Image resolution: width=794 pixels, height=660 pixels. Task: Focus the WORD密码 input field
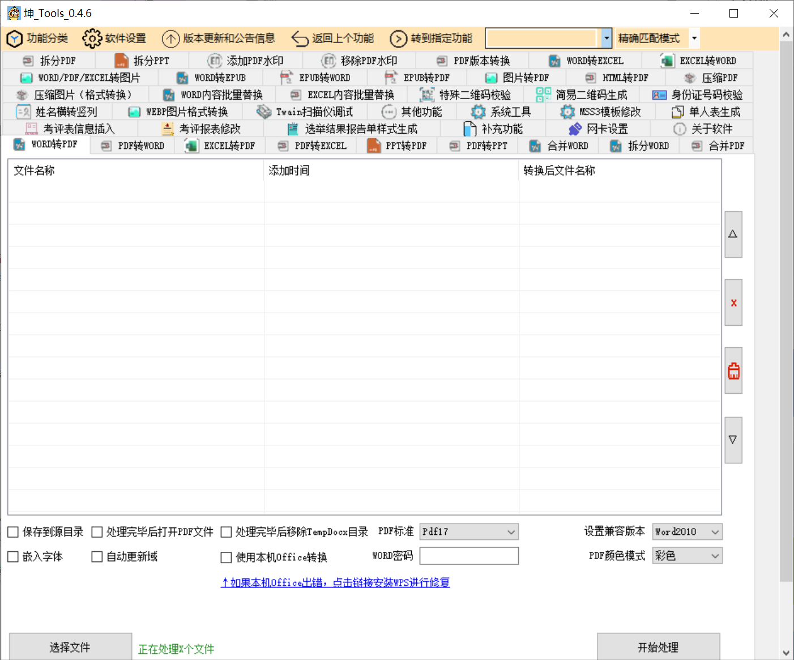[x=469, y=556]
